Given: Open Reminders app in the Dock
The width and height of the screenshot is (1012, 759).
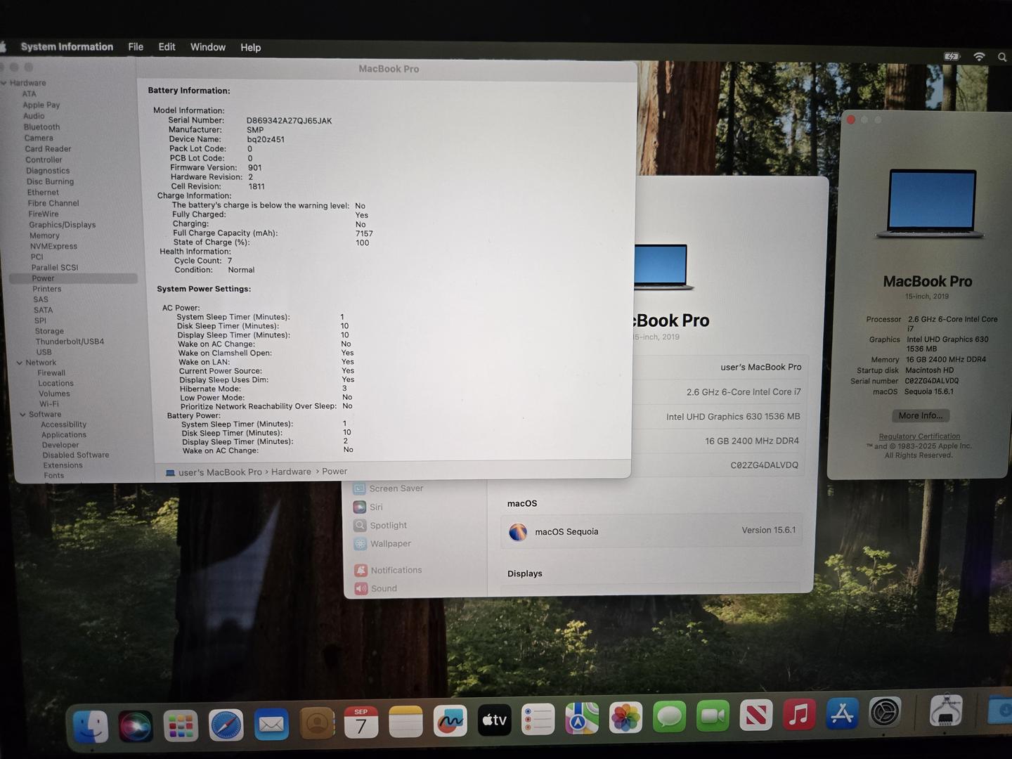Looking at the screenshot, I should [x=538, y=720].
